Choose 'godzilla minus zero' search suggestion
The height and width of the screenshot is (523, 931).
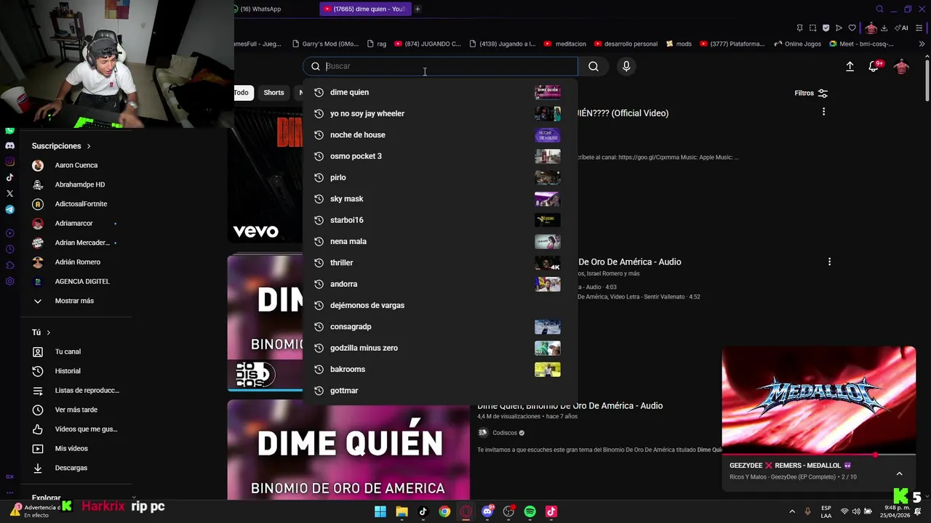(x=439, y=348)
